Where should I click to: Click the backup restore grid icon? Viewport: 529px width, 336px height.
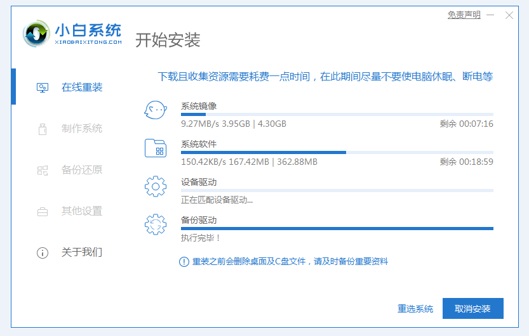click(x=43, y=170)
